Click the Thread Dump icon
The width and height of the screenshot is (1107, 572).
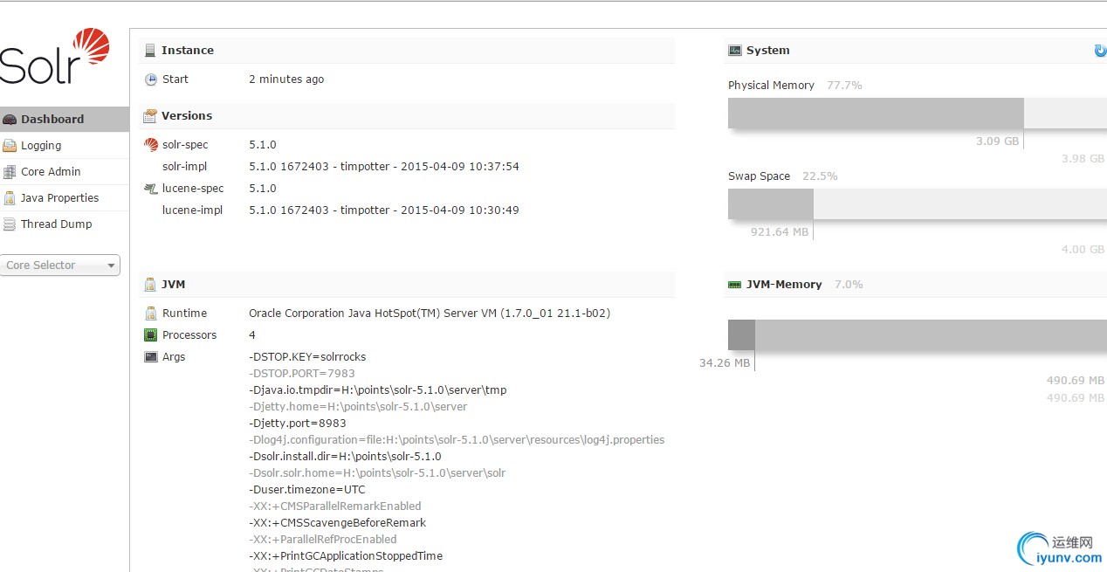pos(10,224)
